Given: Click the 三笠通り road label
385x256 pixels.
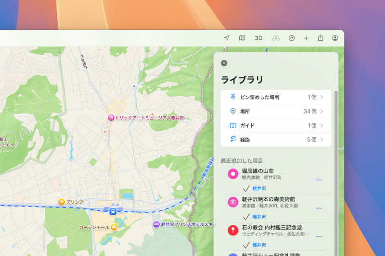Looking at the screenshot, I should tap(84, 62).
